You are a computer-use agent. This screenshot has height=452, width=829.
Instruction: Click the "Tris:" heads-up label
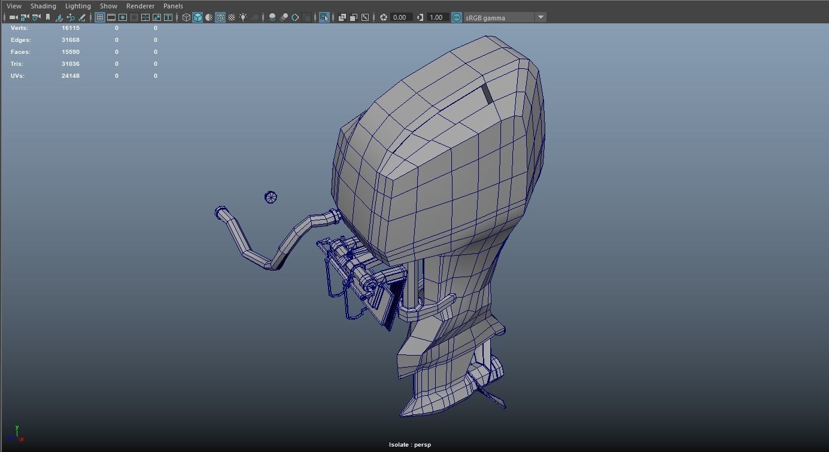18,64
